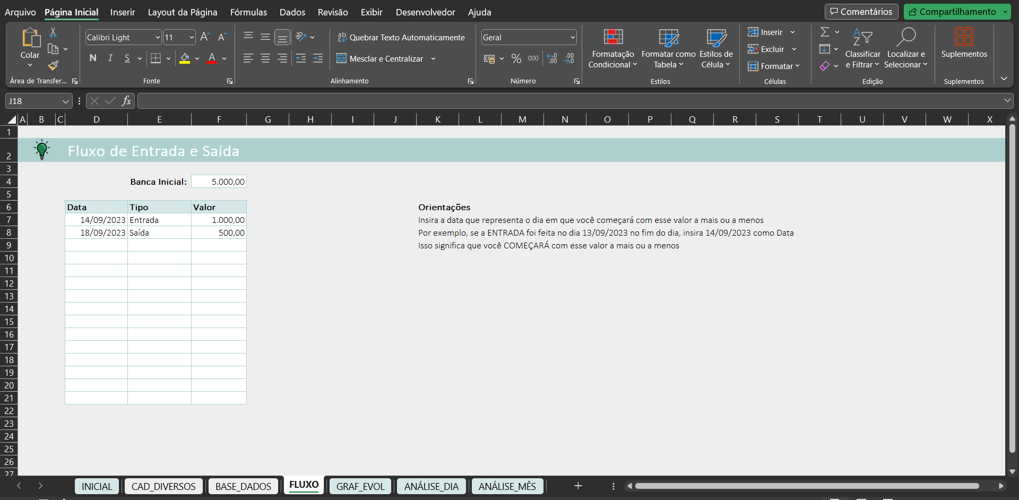Screen dimensions: 1019x500
Task: Open the font name dropdown
Action: (158, 38)
